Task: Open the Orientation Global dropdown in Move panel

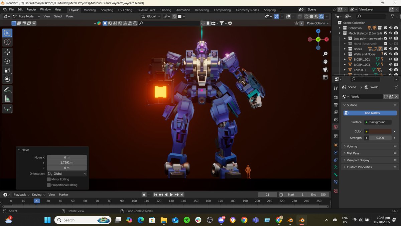Action: click(67, 174)
